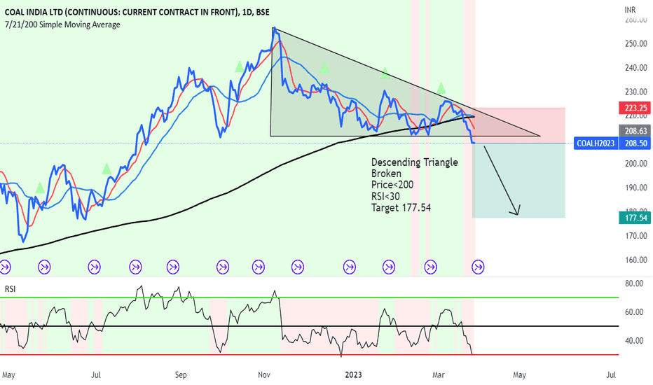
Task: Select the RSI indicator label
Action: pos(10,289)
